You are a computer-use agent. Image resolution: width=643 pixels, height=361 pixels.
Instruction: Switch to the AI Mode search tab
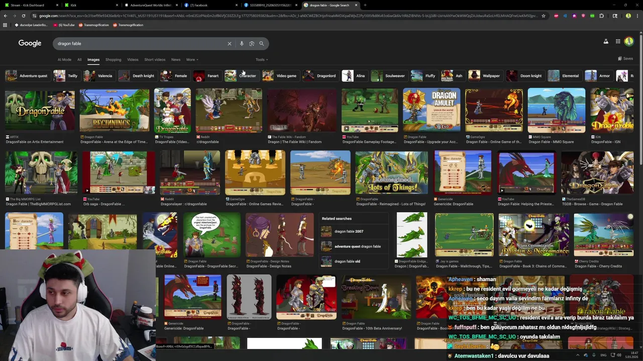coord(64,60)
